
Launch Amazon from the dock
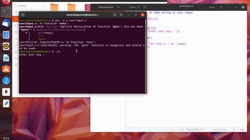pos(6,92)
